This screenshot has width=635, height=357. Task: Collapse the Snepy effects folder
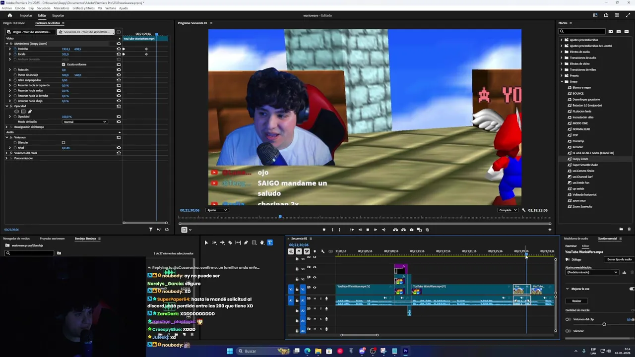[562, 81]
